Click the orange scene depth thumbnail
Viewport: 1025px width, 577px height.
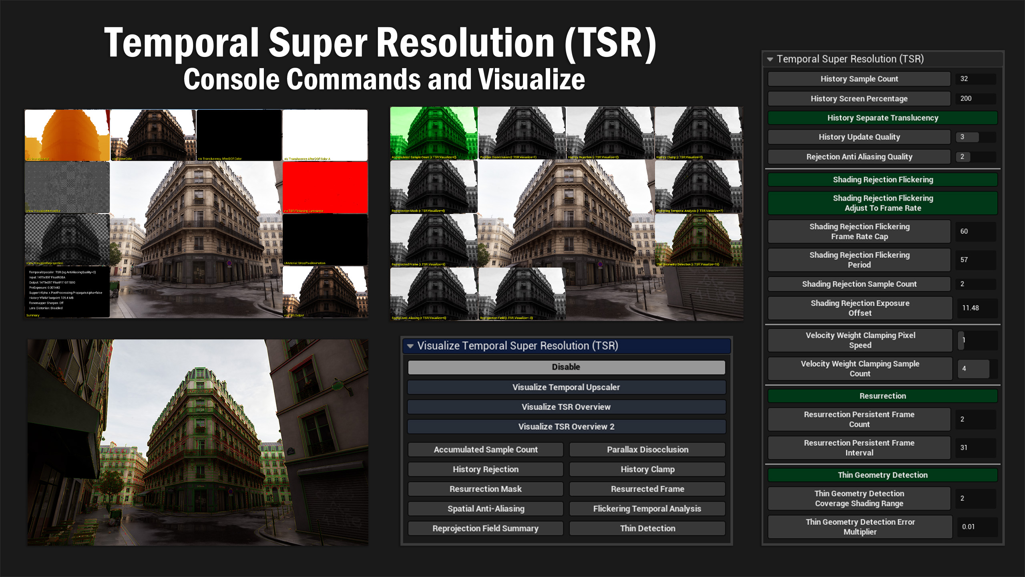67,135
